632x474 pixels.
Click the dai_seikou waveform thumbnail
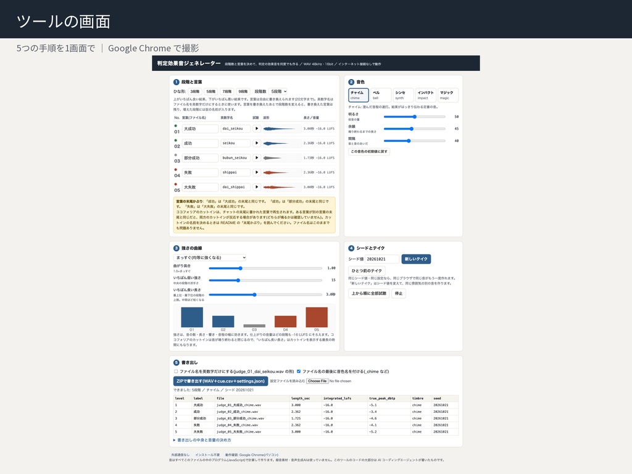281,128
